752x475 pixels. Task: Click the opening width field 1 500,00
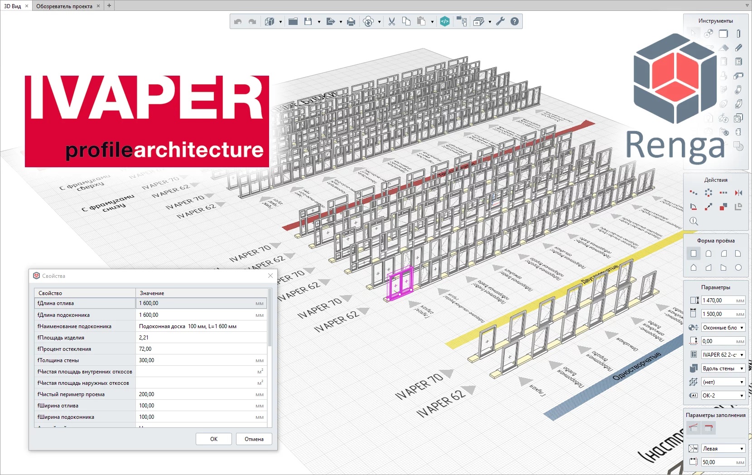click(x=723, y=314)
